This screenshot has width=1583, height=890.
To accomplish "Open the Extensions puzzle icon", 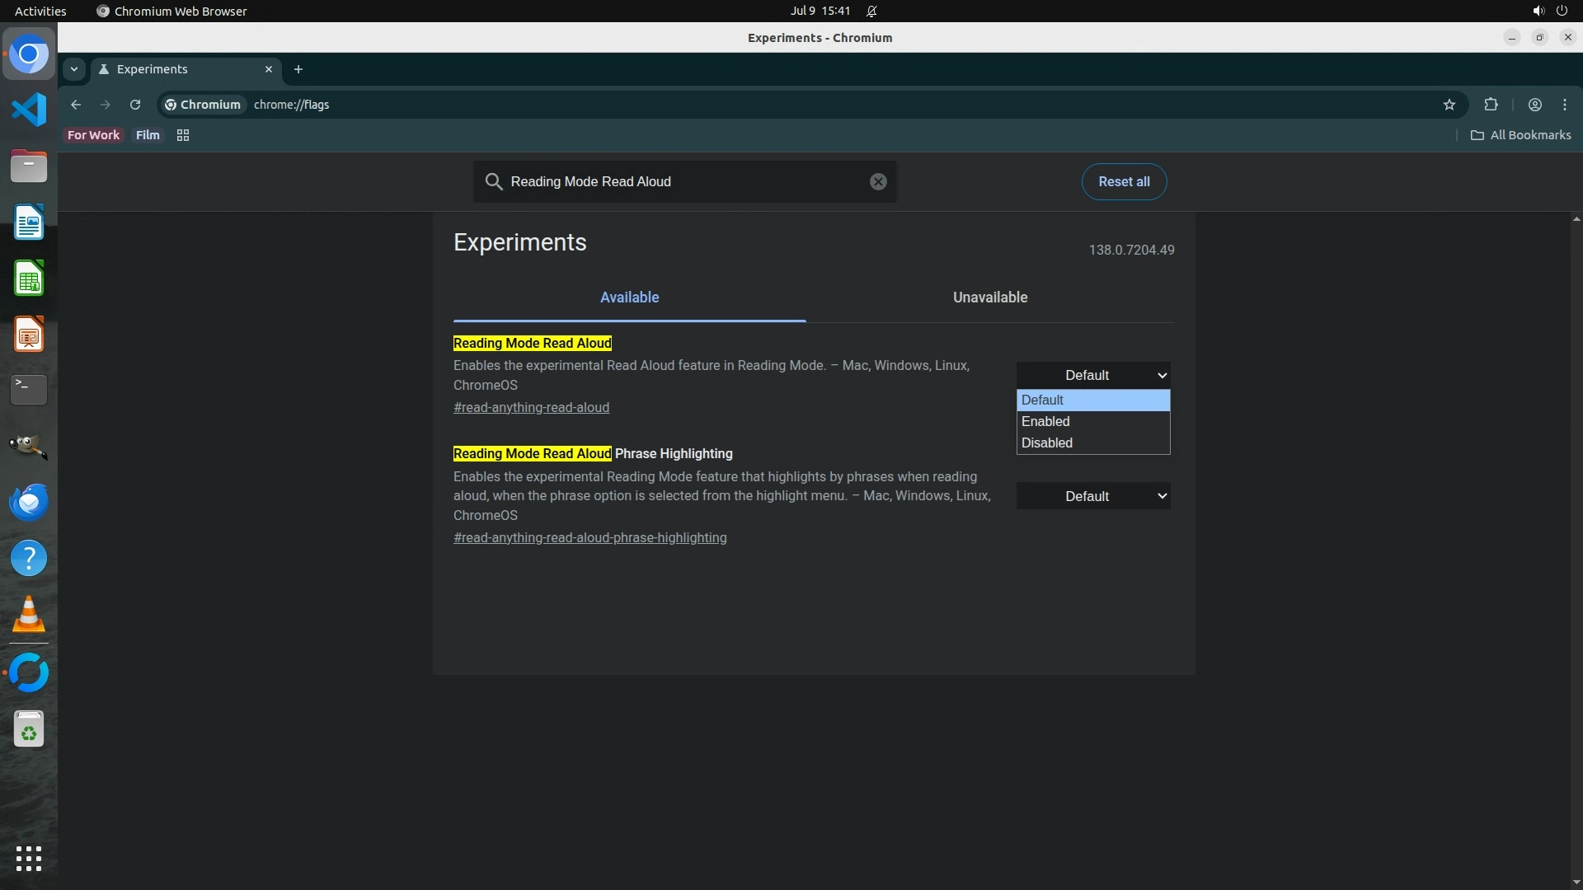I will click(1491, 105).
